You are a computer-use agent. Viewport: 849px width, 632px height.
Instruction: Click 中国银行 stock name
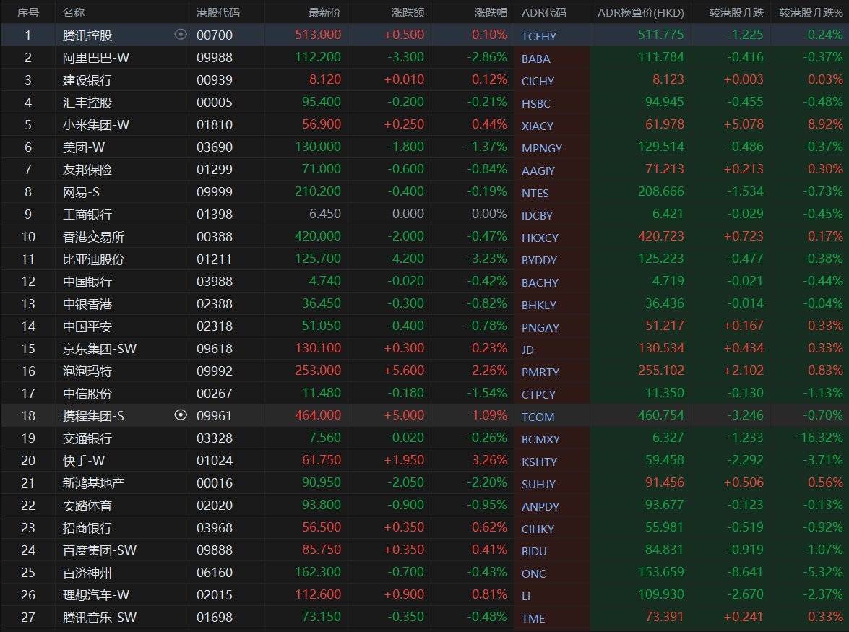tap(87, 282)
